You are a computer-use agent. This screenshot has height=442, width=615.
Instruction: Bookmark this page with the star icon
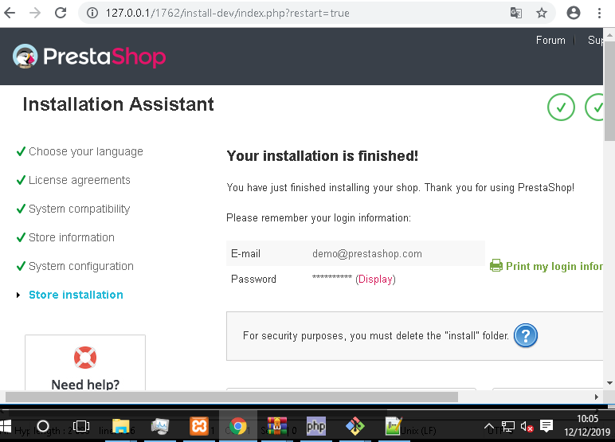click(541, 13)
